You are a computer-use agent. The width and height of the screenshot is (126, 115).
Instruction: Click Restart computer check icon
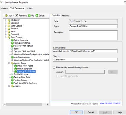click(x=16, y=69)
